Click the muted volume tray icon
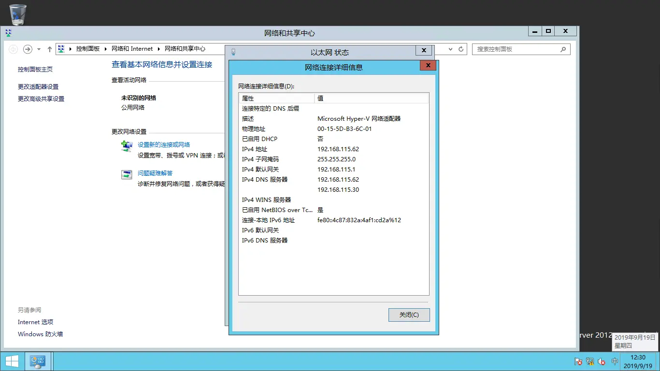Viewport: 660px width, 371px height. (x=602, y=361)
